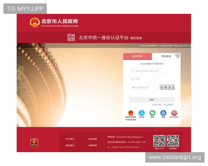This screenshot has width=208, height=166.
Task: Refresh the captcha image 6535
Action: click(x=167, y=87)
